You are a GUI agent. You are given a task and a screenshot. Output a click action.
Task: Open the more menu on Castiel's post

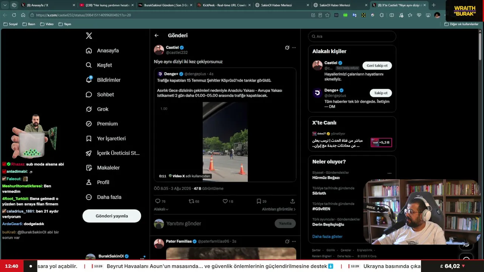coord(294,48)
